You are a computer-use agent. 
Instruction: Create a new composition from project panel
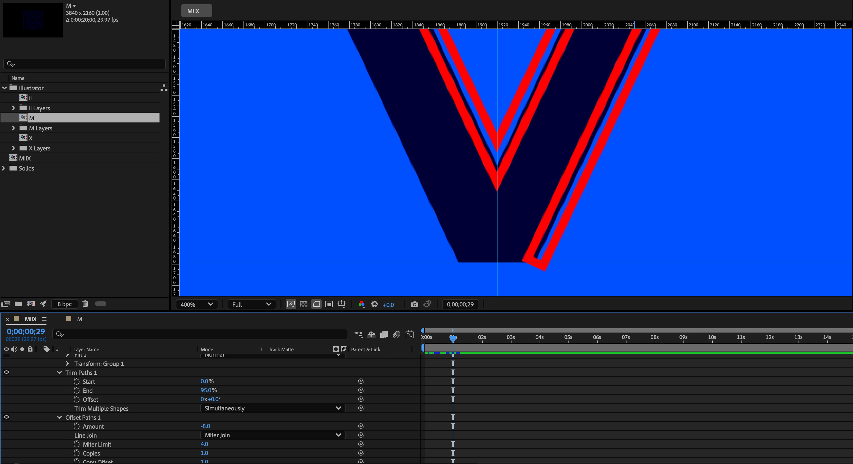point(31,304)
